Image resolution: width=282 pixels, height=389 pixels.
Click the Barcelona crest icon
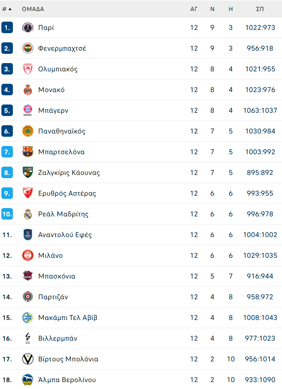click(x=28, y=152)
